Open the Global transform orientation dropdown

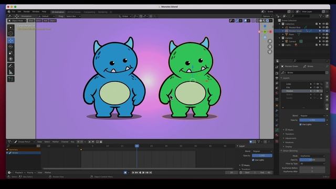click(x=125, y=16)
